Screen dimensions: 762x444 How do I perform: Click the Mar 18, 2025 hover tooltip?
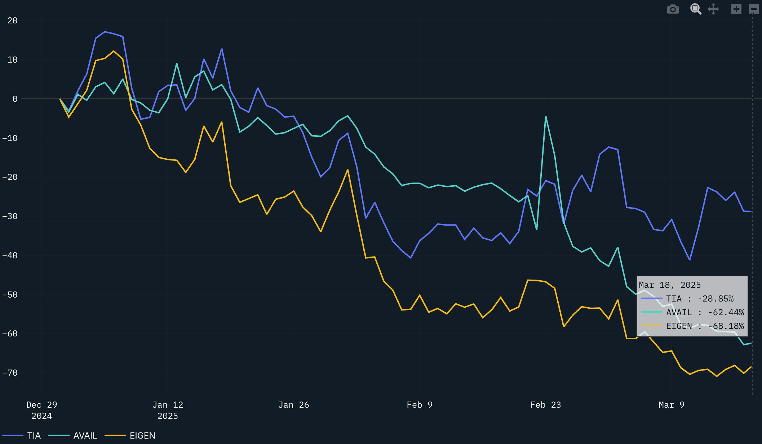[x=692, y=306]
